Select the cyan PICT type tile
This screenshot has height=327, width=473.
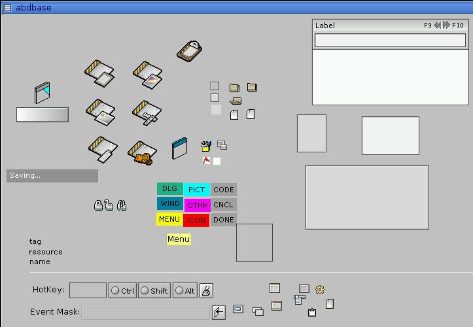(x=197, y=190)
